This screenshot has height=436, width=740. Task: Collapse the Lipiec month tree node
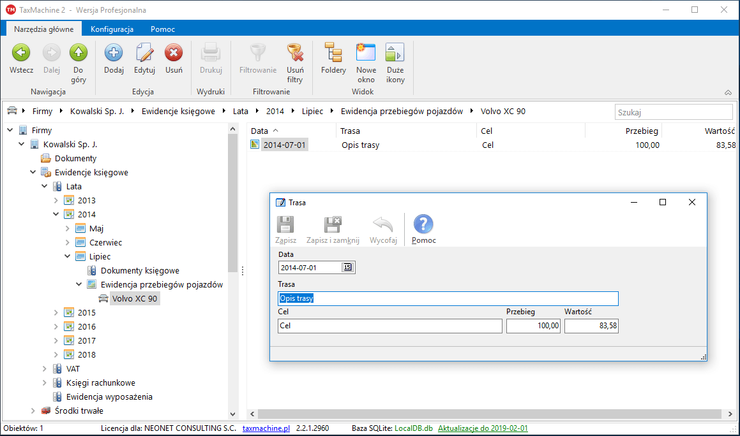click(x=68, y=256)
